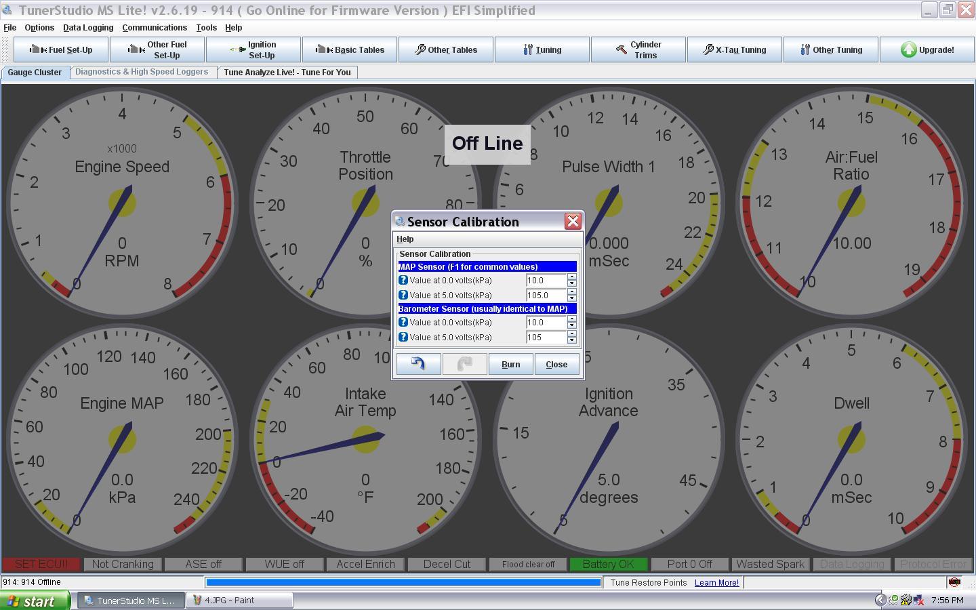This screenshot has height=610, width=976.
Task: Open help for Barometer Sensor 5.0 volts value
Action: [x=403, y=337]
